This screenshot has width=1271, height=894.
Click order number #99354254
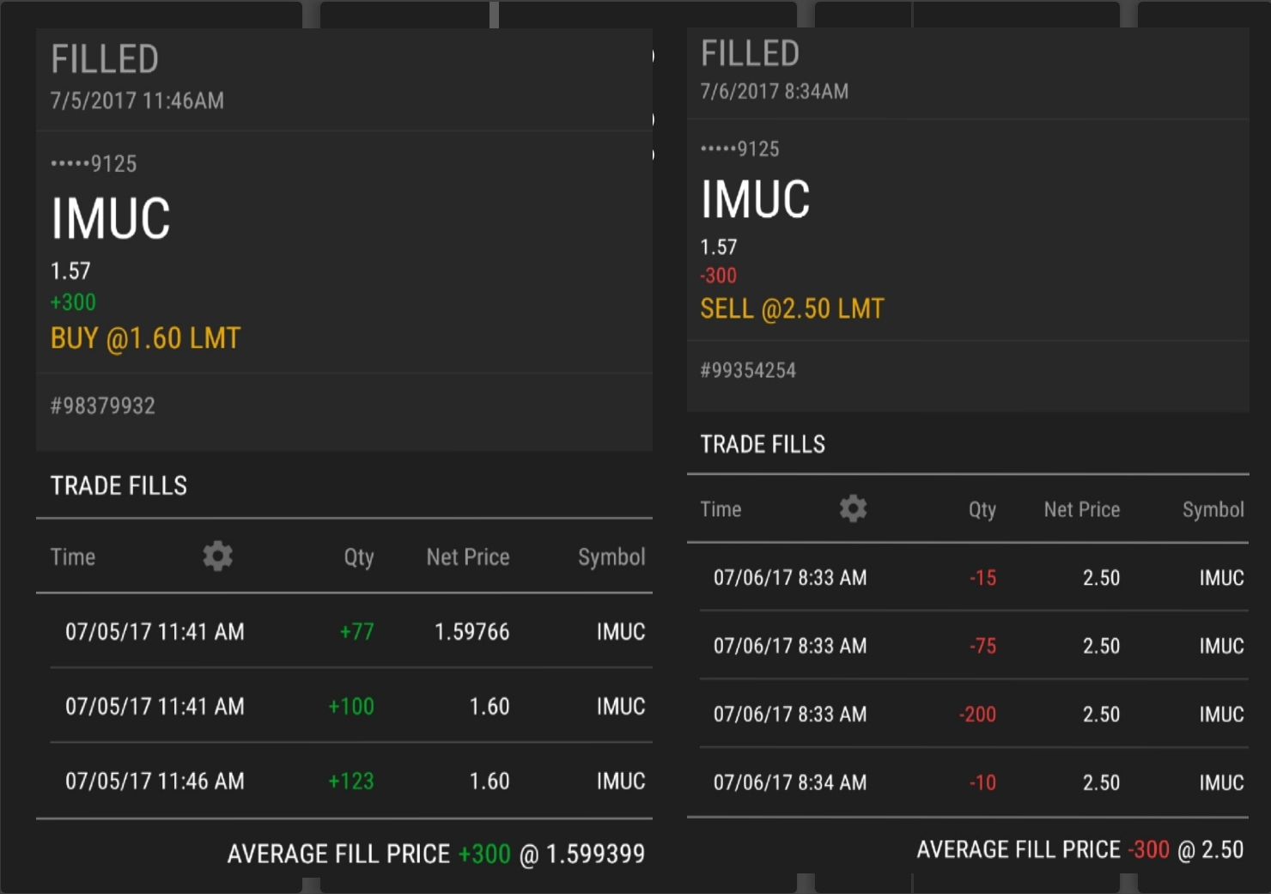[x=748, y=371]
